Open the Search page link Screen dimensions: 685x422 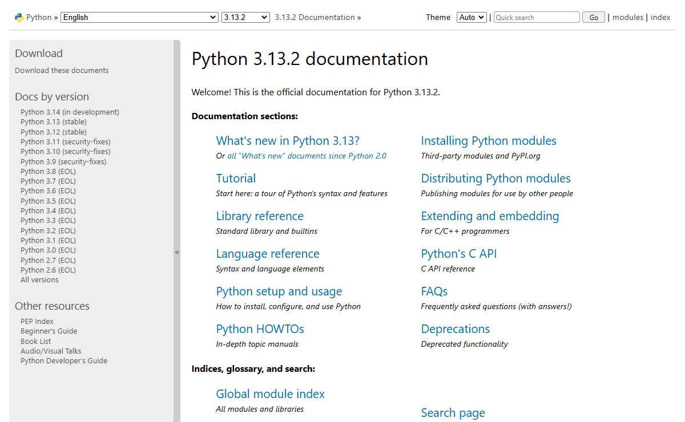pos(453,413)
